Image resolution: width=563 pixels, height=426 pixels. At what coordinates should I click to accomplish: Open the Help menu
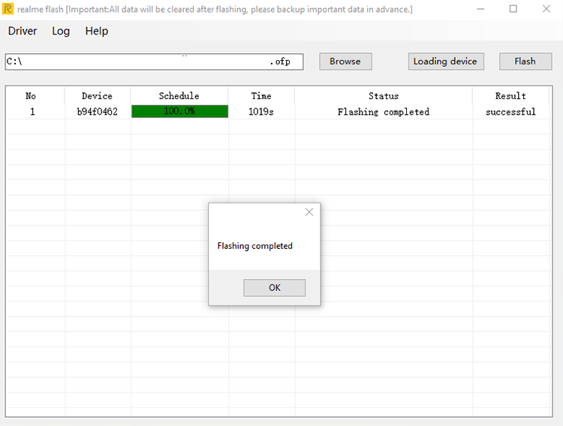[97, 31]
